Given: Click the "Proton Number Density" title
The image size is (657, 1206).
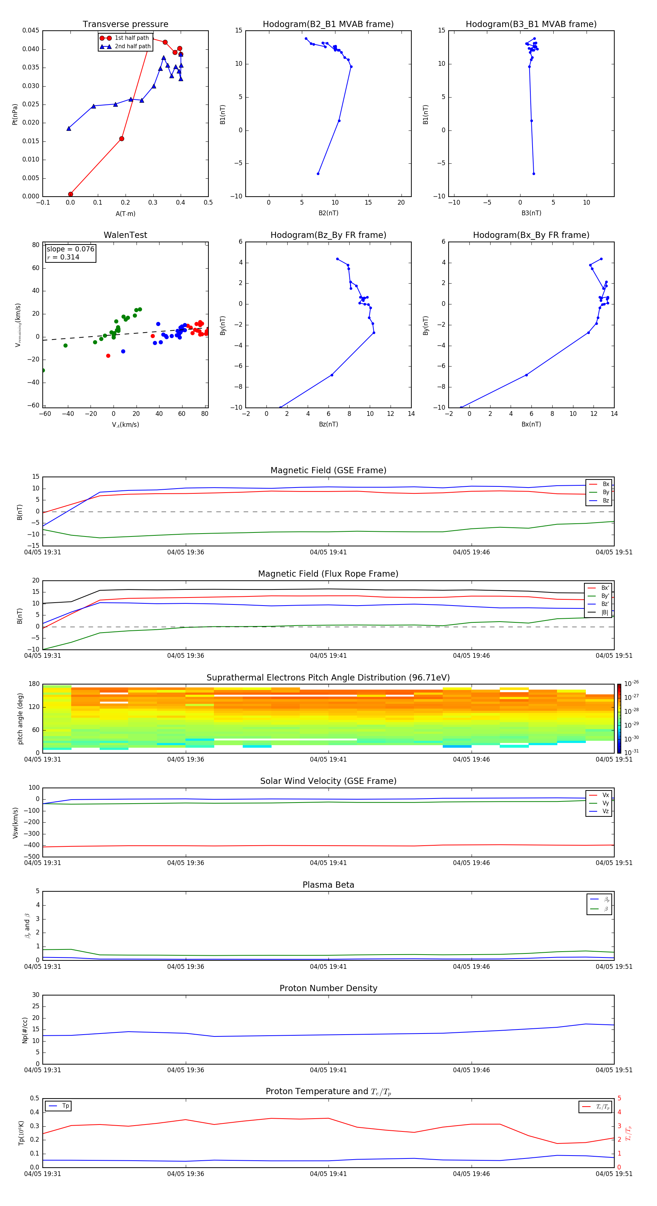Looking at the screenshot, I should click(328, 988).
